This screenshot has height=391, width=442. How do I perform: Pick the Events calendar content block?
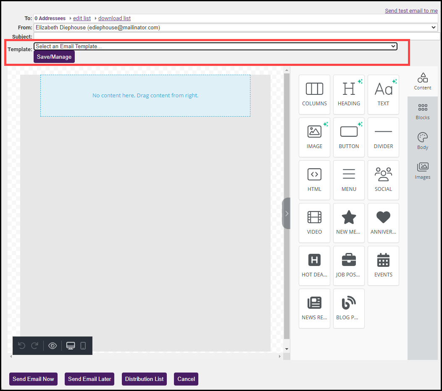[x=383, y=266]
